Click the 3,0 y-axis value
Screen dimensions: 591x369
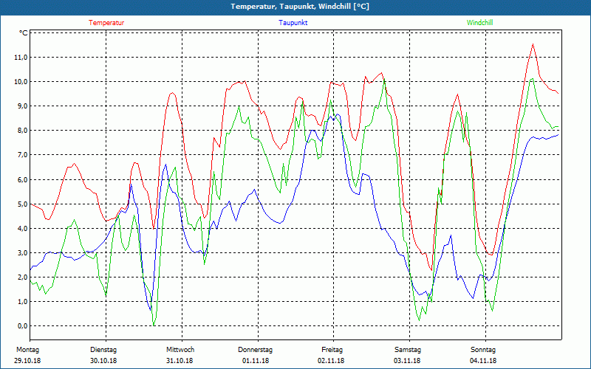(x=23, y=253)
